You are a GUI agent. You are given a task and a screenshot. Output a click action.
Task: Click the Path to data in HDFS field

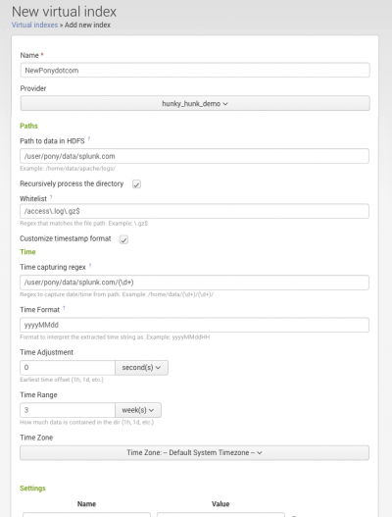(194, 156)
